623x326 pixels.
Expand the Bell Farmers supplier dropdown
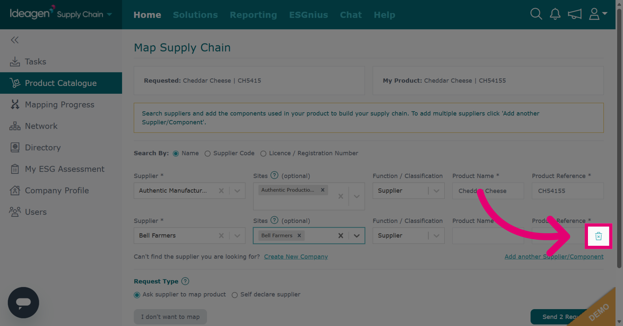pos(238,235)
